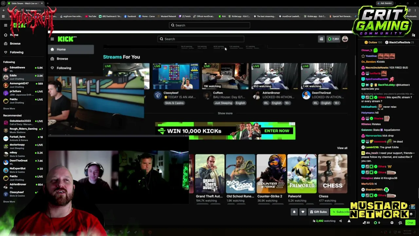This screenshot has height=236, width=419.
Task: Click the chat badge icon beside the gear
Action: pyautogui.click(x=400, y=223)
